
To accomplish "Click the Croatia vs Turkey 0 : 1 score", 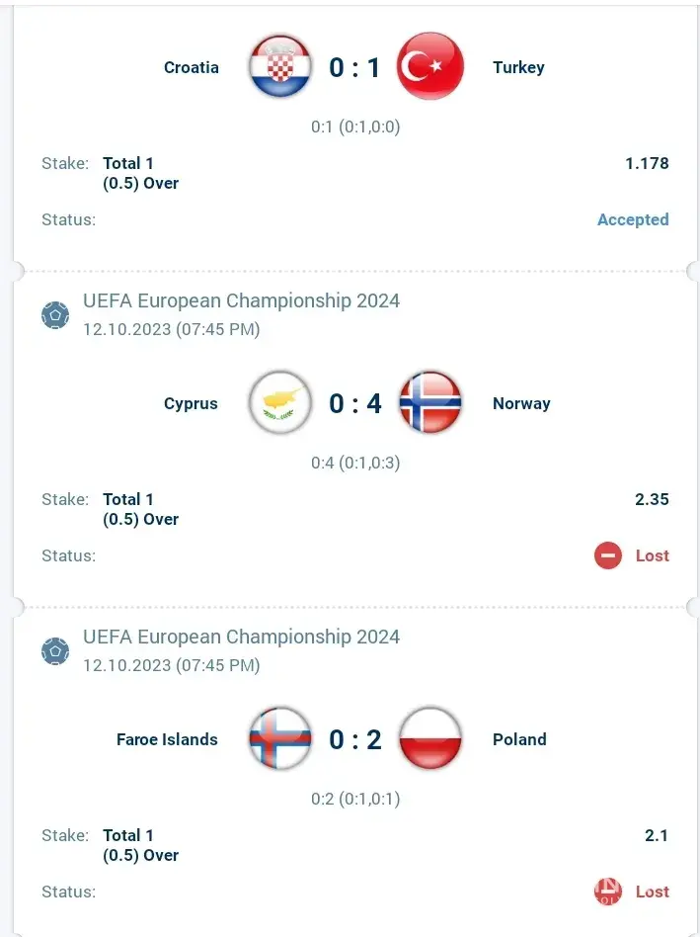I will 355,67.
